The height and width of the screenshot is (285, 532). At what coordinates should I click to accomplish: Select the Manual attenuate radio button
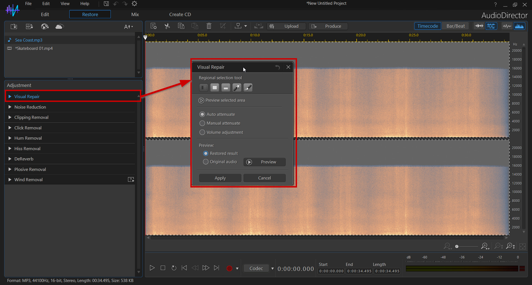coord(202,123)
